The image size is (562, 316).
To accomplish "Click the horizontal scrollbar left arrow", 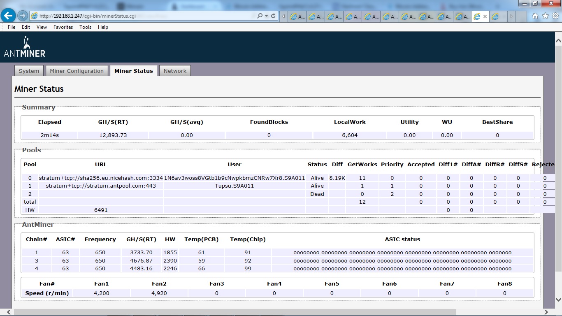I will [x=8, y=312].
